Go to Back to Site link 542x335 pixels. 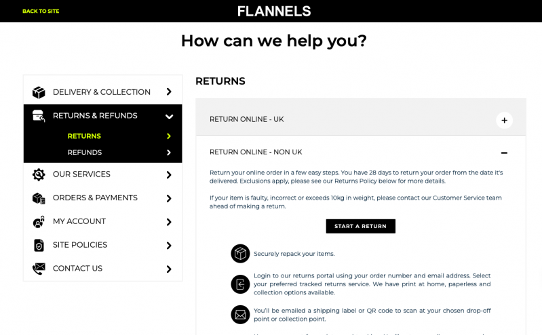tap(41, 11)
